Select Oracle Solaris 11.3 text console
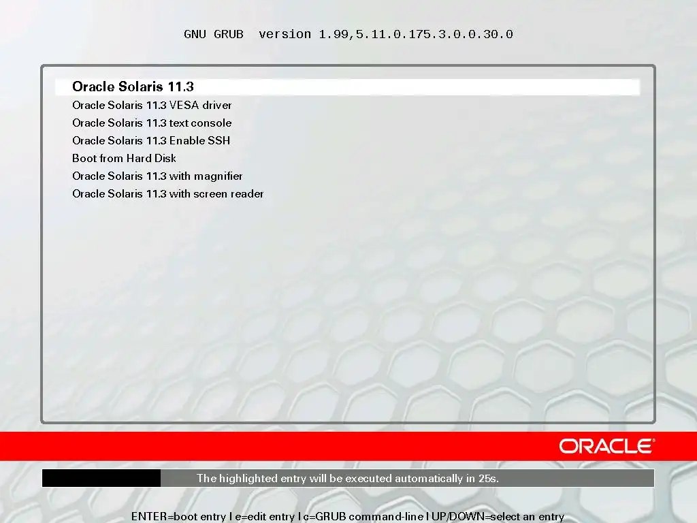This screenshot has width=697, height=523. tap(152, 123)
